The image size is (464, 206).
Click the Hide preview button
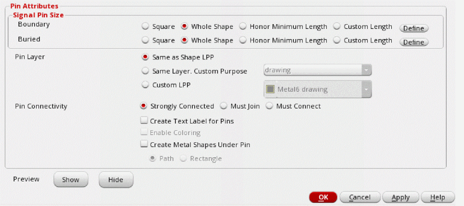click(116, 180)
